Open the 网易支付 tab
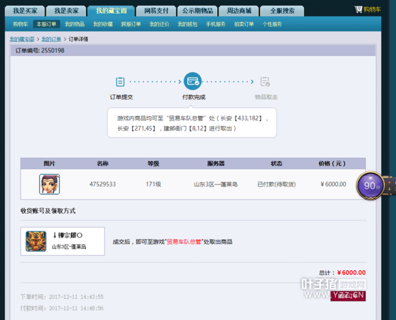The height and width of the screenshot is (320, 396). pos(156,11)
